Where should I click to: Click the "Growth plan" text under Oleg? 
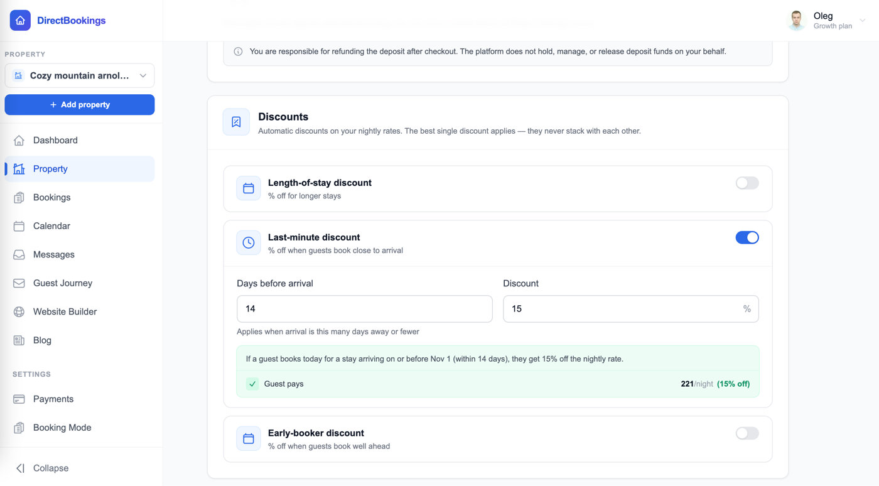pyautogui.click(x=833, y=26)
